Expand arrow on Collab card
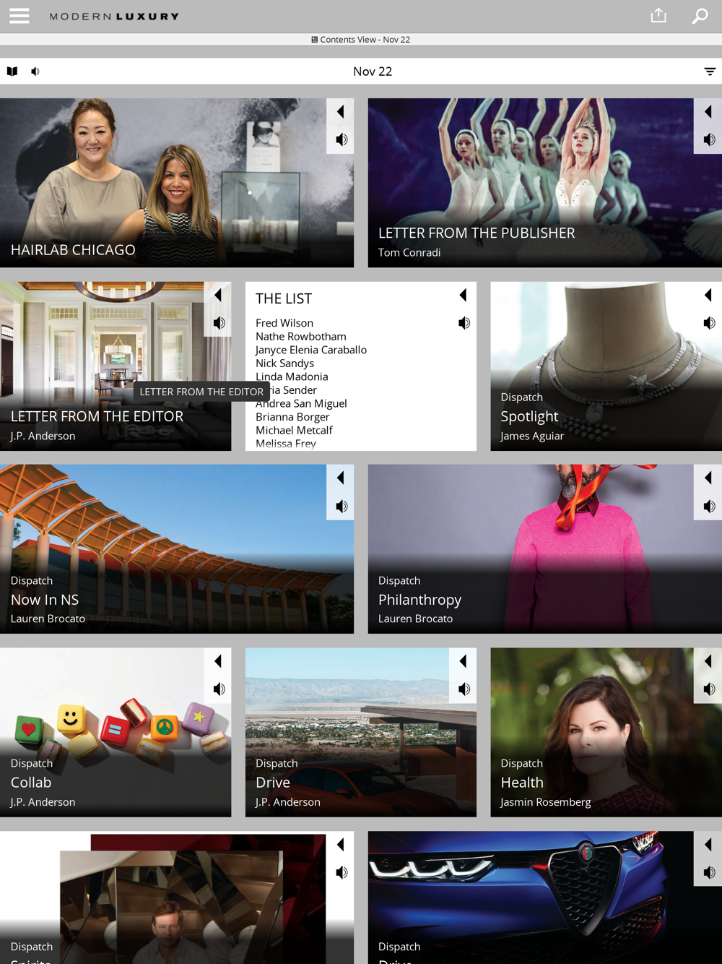Viewport: 722px width, 964px height. point(218,661)
